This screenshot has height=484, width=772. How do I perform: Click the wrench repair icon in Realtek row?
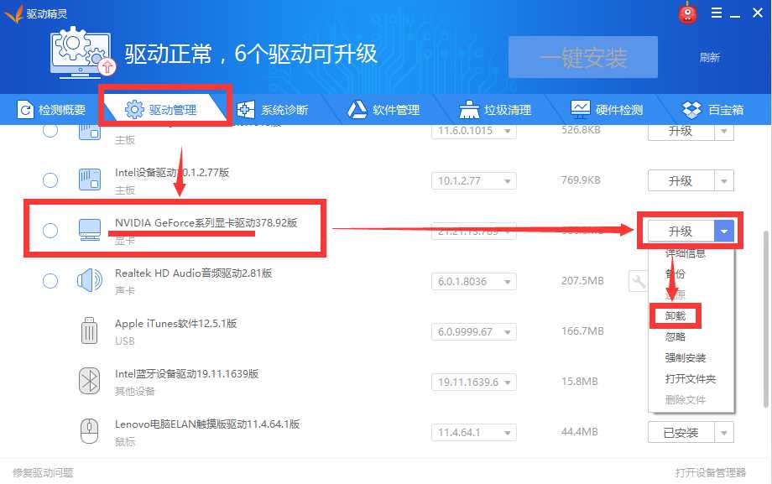point(638,281)
